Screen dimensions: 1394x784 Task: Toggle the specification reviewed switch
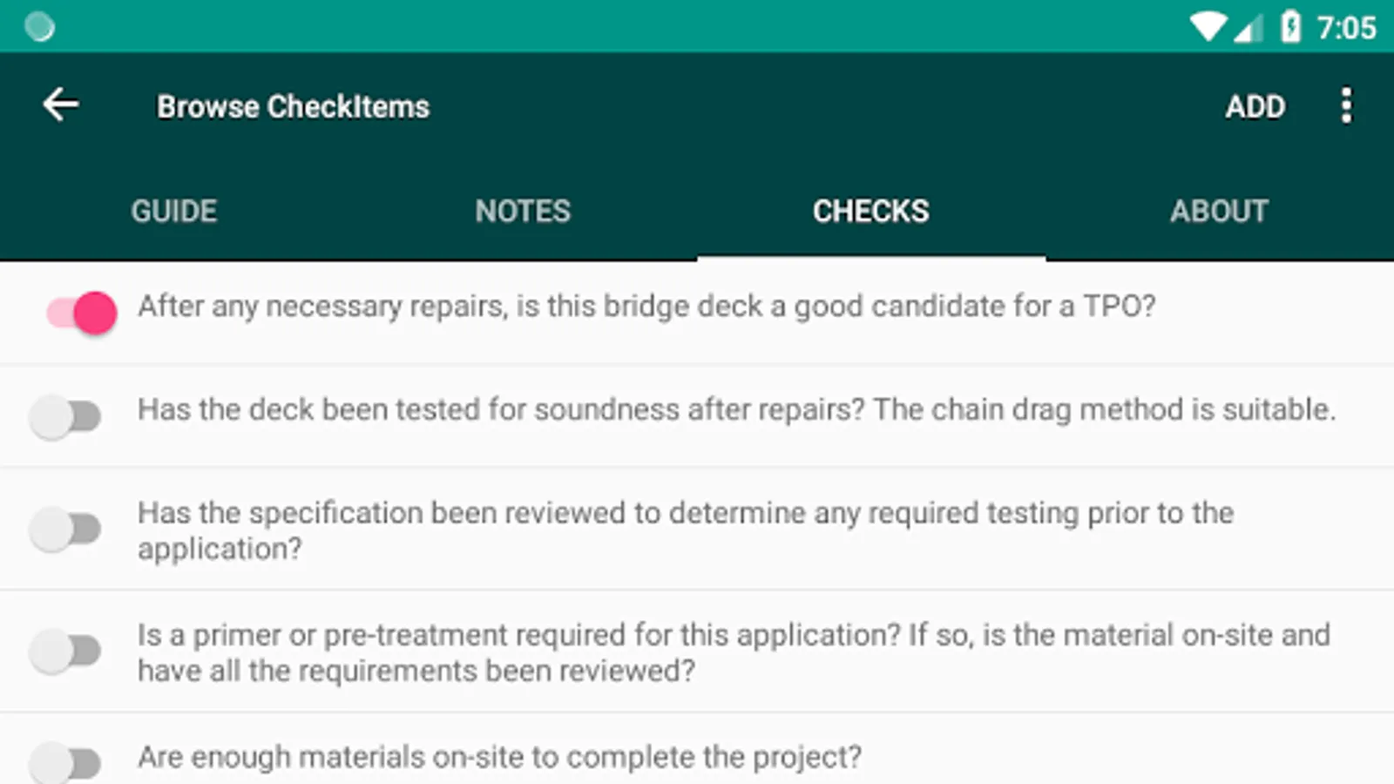[x=65, y=529]
